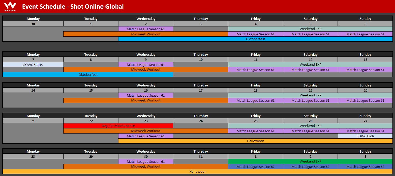
Task: Click the Weekend EXP bar for Friday 11-13
Action: point(310,65)
